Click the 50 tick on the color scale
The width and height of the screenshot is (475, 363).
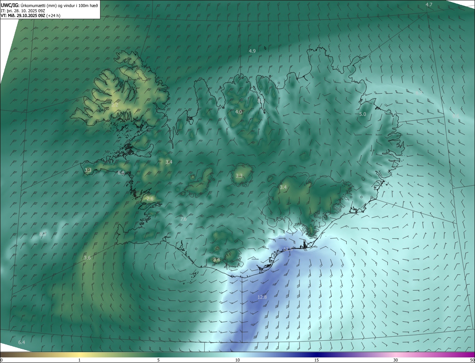tap(472, 360)
